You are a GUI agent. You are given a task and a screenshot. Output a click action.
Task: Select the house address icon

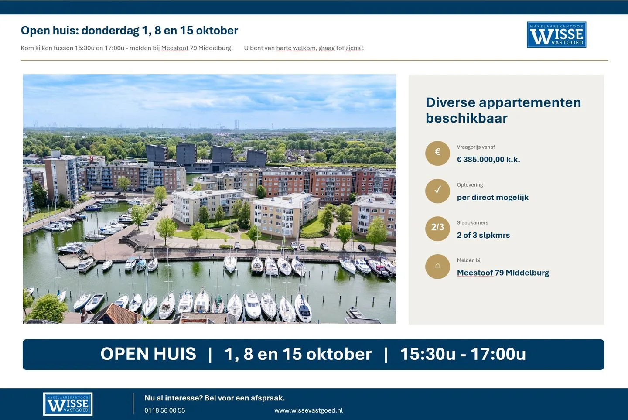click(x=437, y=266)
